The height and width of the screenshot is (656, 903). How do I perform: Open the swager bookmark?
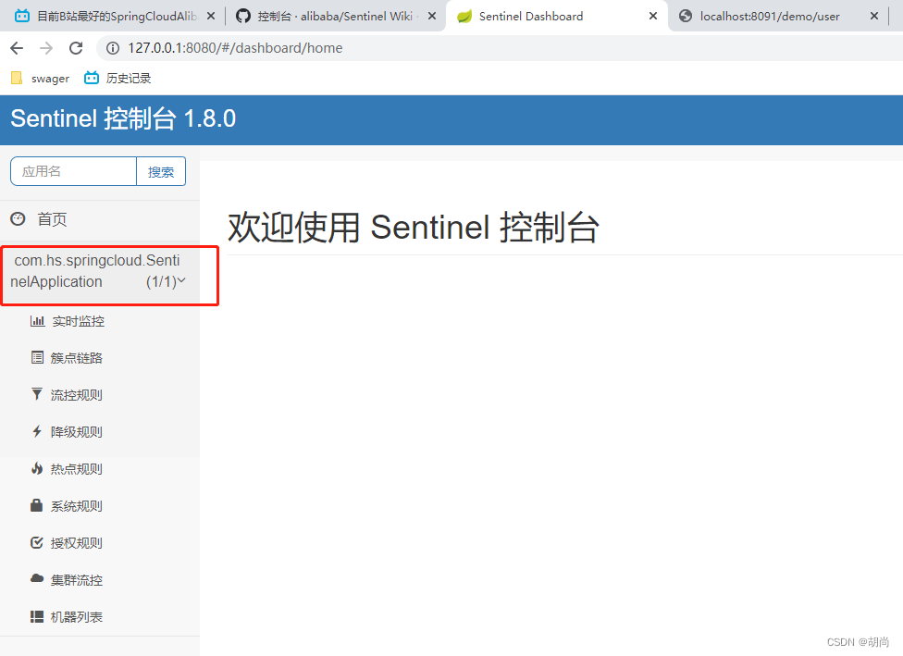(40, 78)
